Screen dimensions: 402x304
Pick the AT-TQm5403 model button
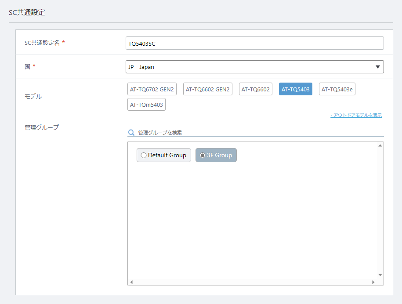[146, 105]
